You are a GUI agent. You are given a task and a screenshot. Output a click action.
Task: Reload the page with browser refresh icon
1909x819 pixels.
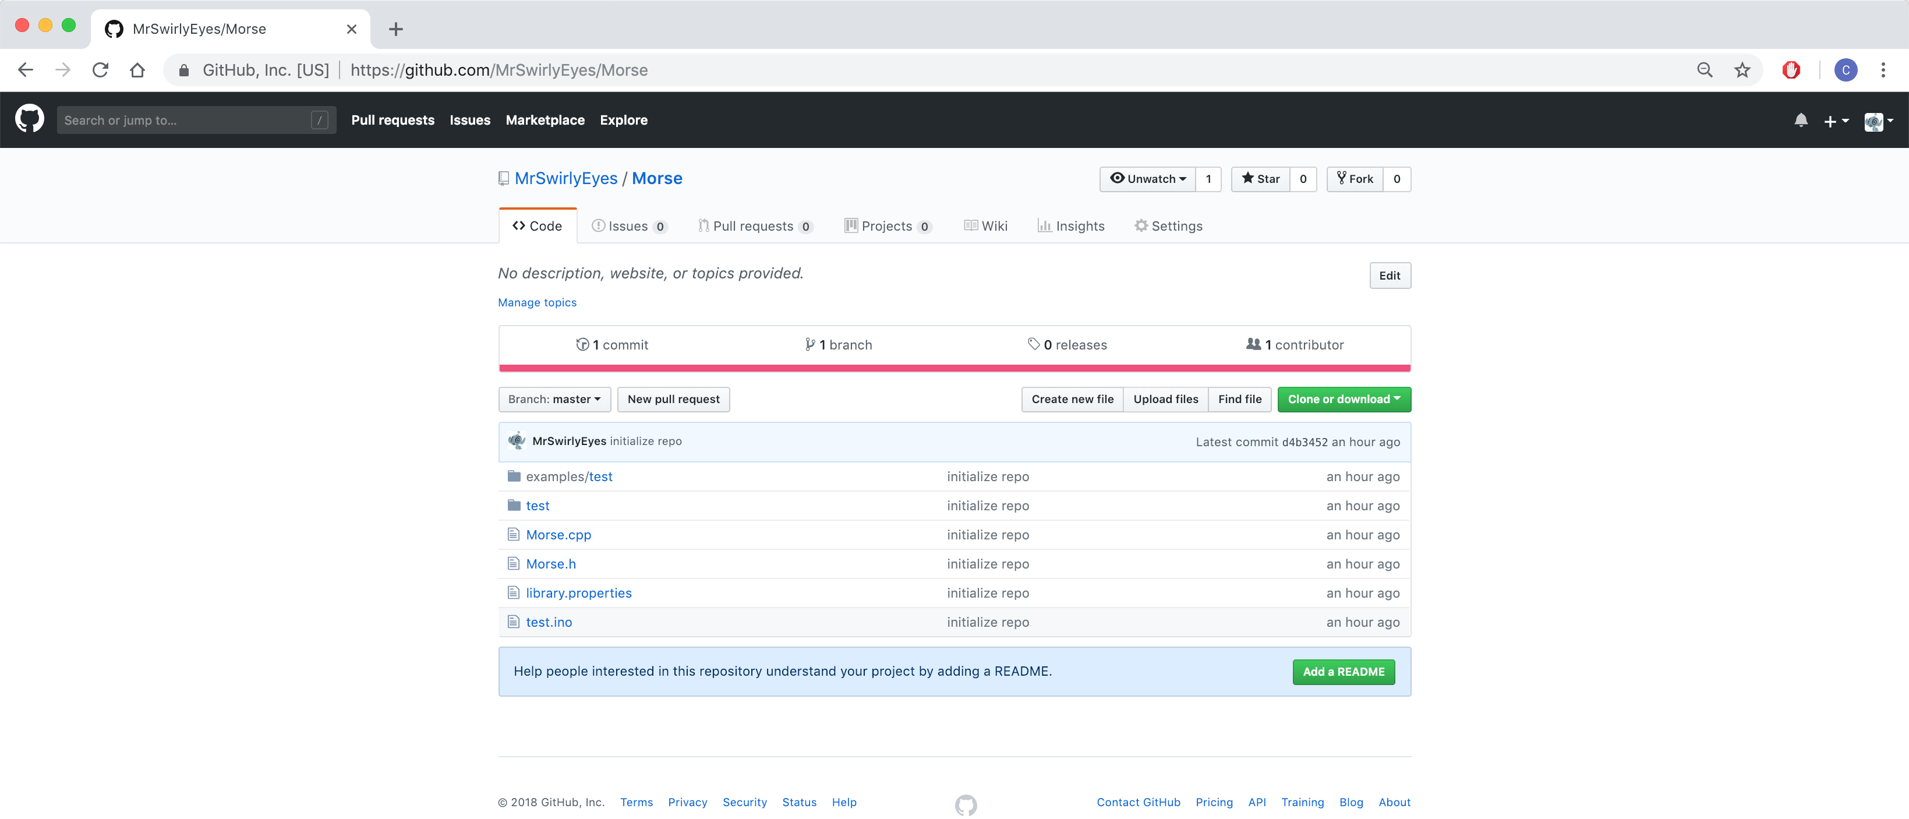click(100, 70)
